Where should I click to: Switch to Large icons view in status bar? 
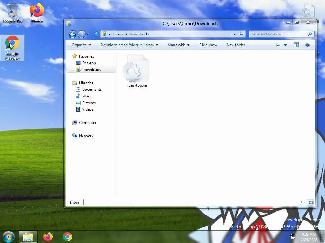tap(310, 202)
